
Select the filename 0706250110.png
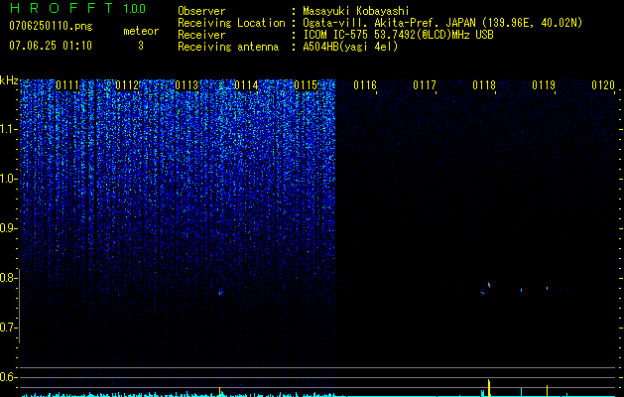click(x=51, y=26)
